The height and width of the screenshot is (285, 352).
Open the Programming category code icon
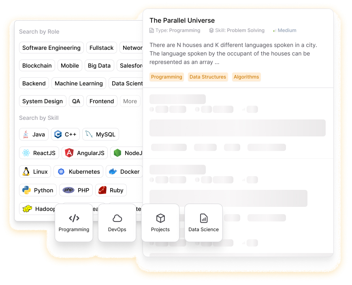coord(74,218)
